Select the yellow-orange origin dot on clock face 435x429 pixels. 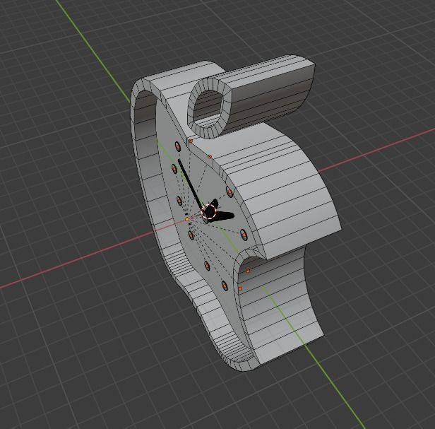click(x=187, y=219)
